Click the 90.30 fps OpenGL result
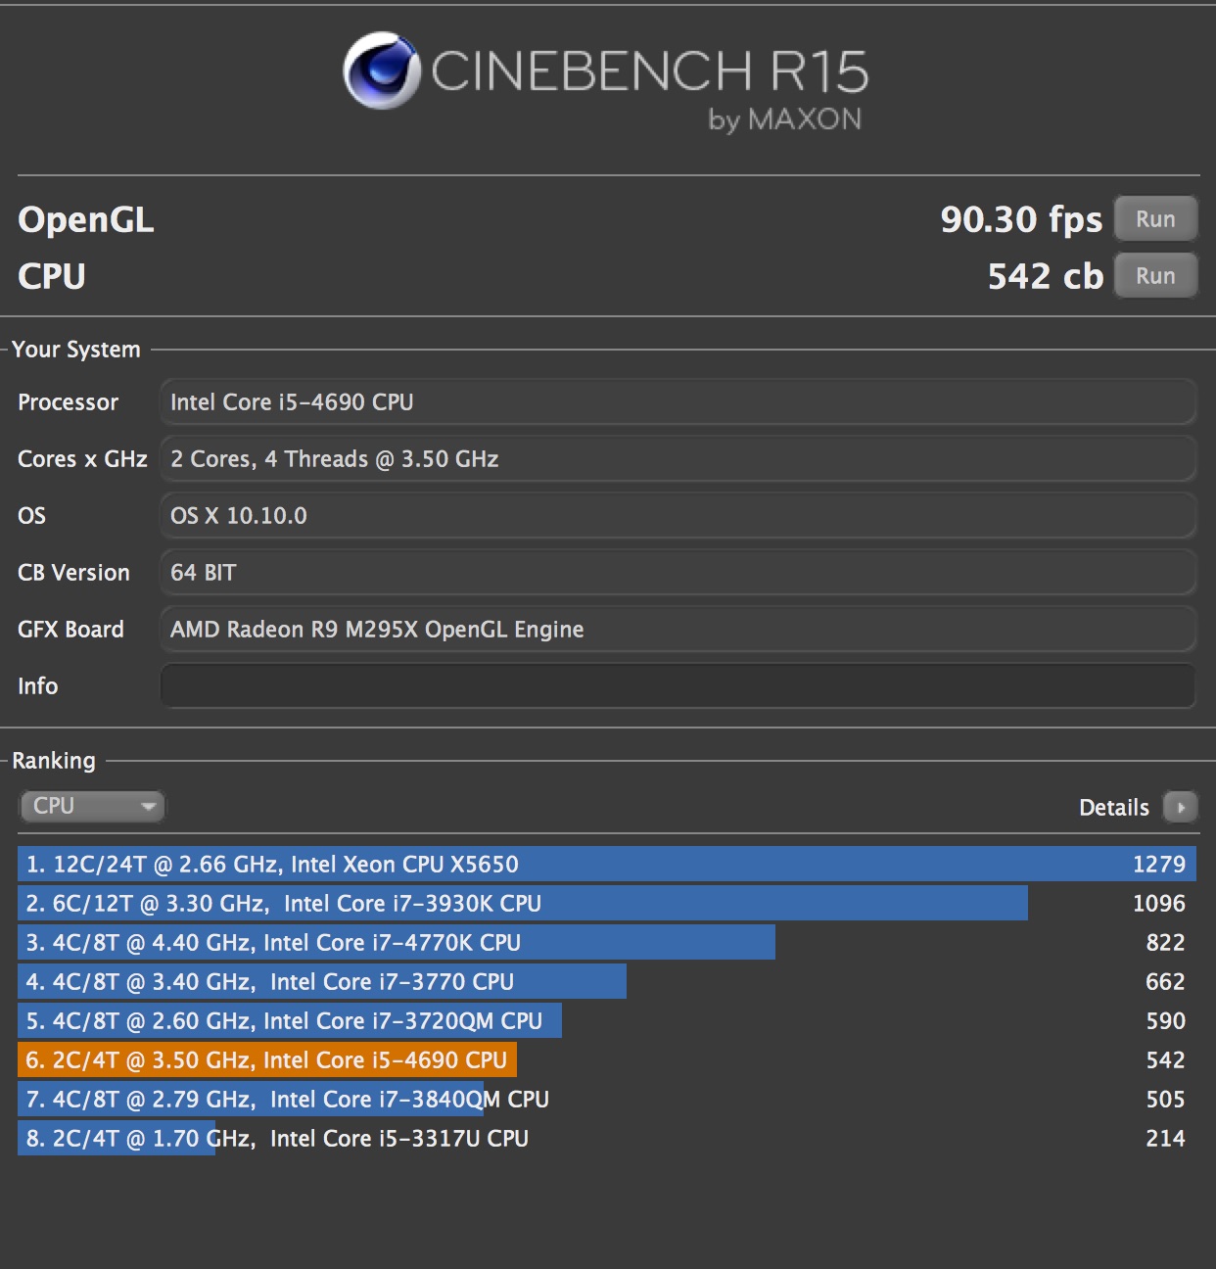 (1021, 219)
